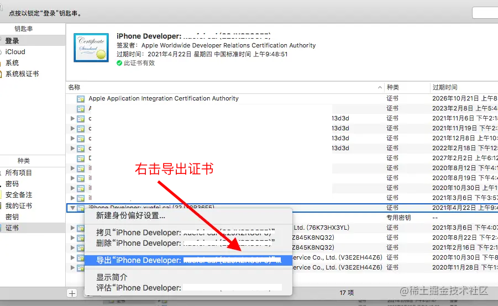Expand certificate row expiring 2021年11月6日

[x=72, y=118]
